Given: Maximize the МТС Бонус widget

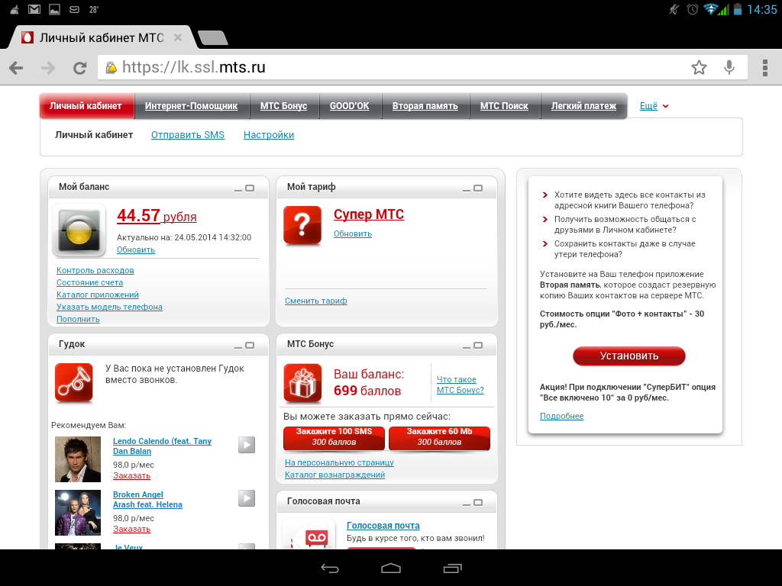Looking at the screenshot, I should click(x=478, y=345).
